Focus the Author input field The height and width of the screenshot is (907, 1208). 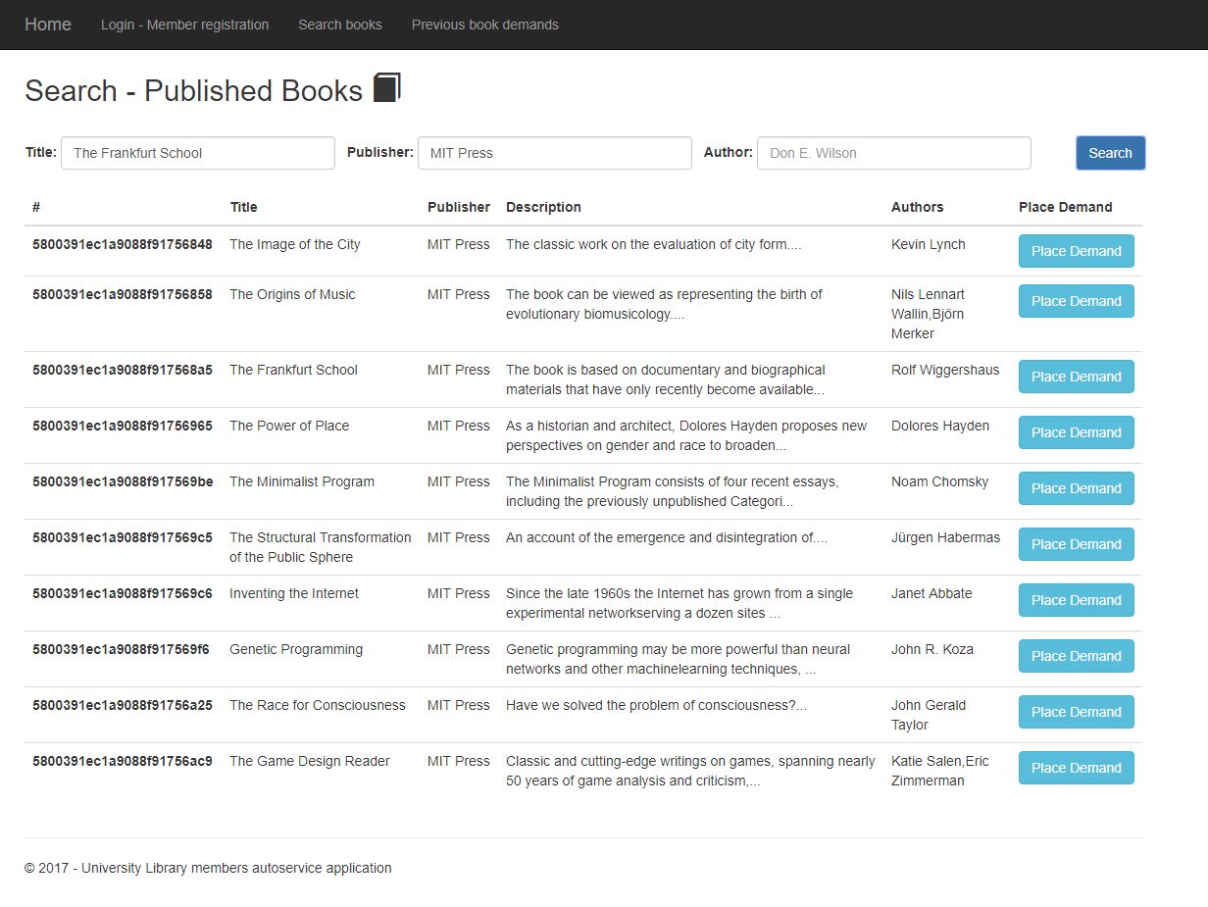894,153
